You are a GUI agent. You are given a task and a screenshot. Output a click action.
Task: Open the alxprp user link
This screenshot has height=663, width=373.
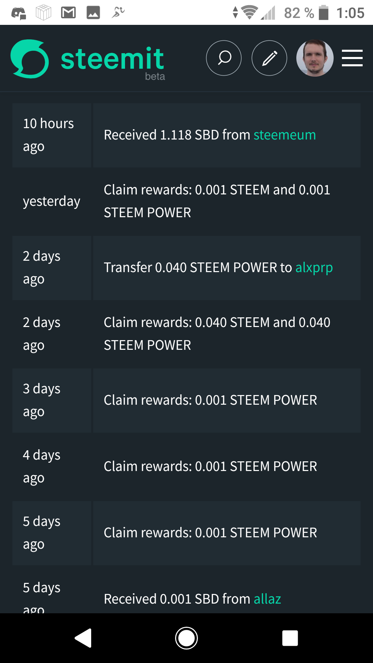pyautogui.click(x=314, y=268)
